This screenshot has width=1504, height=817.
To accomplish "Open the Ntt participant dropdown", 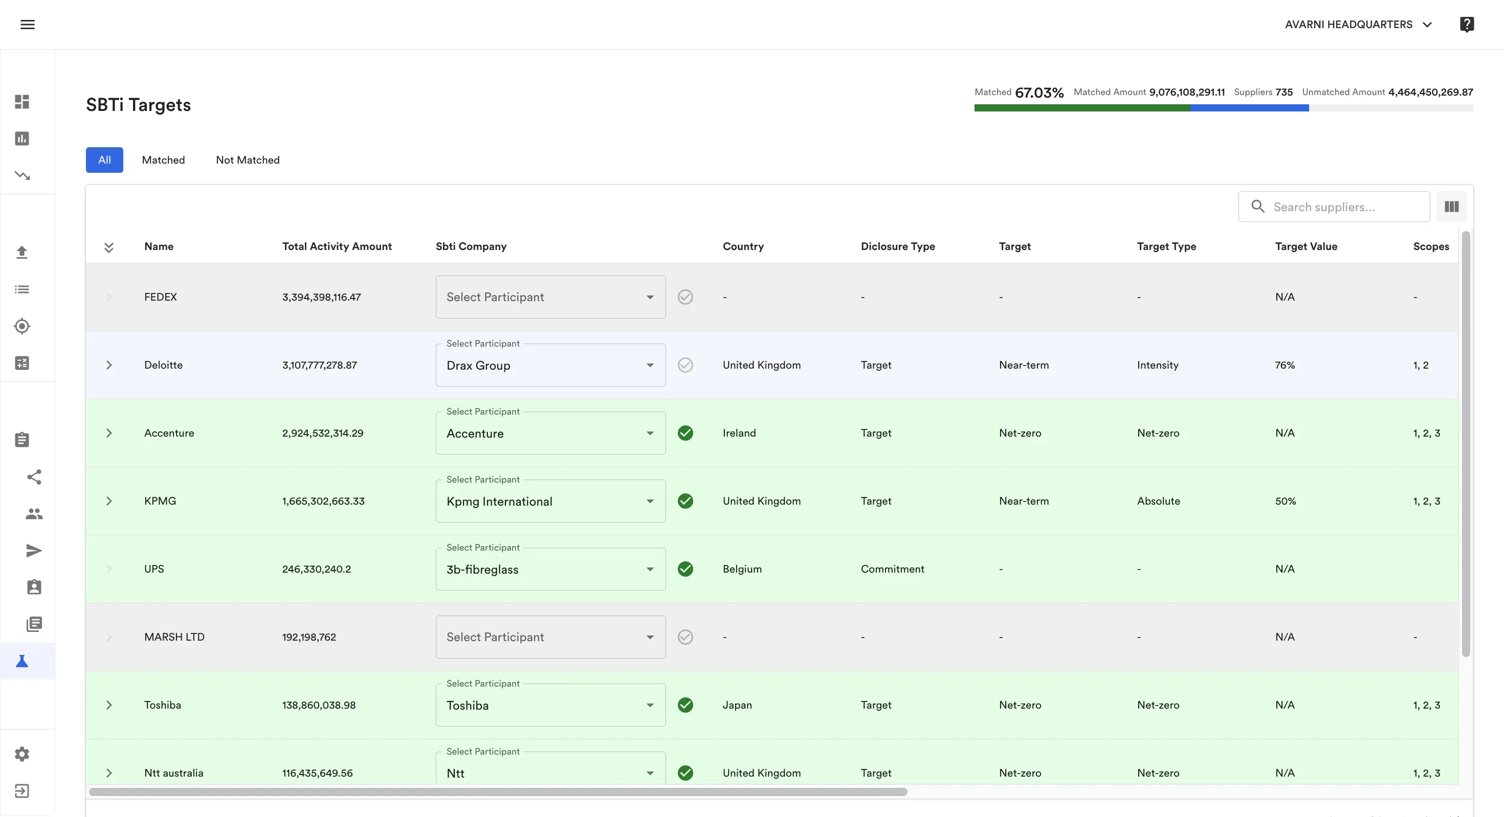I will coord(550,768).
